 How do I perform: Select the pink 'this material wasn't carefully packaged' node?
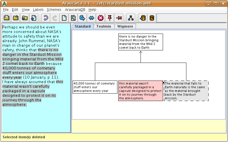pyautogui.click(x=141, y=91)
